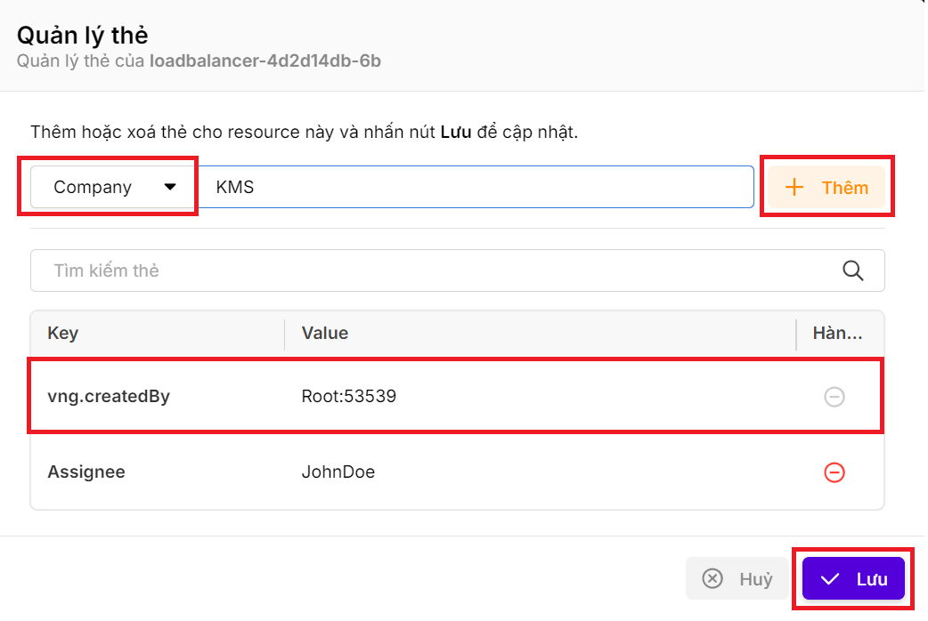Click the Huỷ label to cancel
Image resolution: width=928 pixels, height=621 pixels.
tap(755, 579)
